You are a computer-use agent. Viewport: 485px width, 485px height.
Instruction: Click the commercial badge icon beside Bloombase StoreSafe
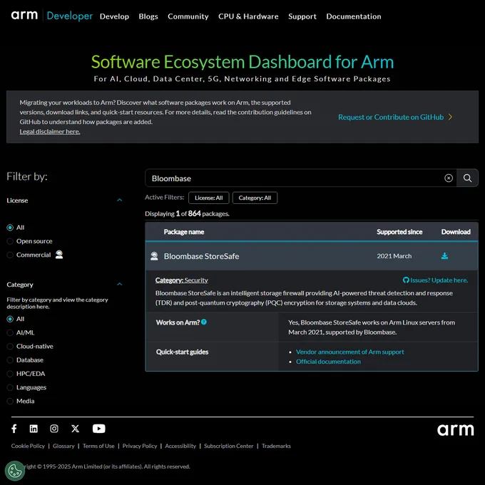tap(154, 256)
